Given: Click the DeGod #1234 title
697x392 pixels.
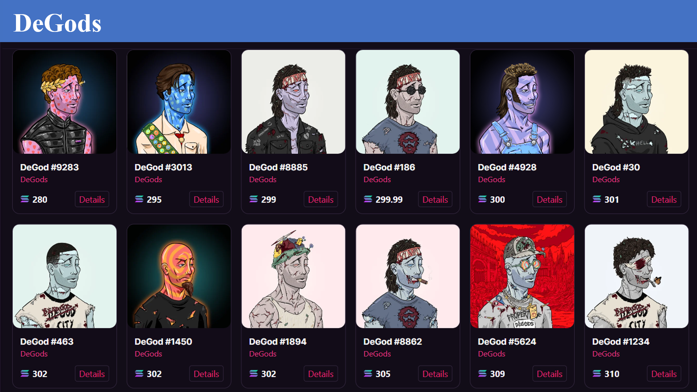Looking at the screenshot, I should [621, 342].
